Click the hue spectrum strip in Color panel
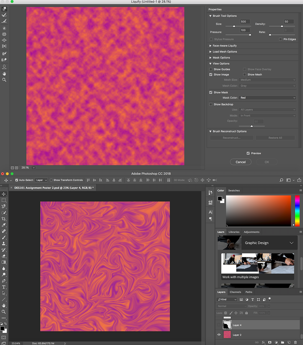 (297, 211)
